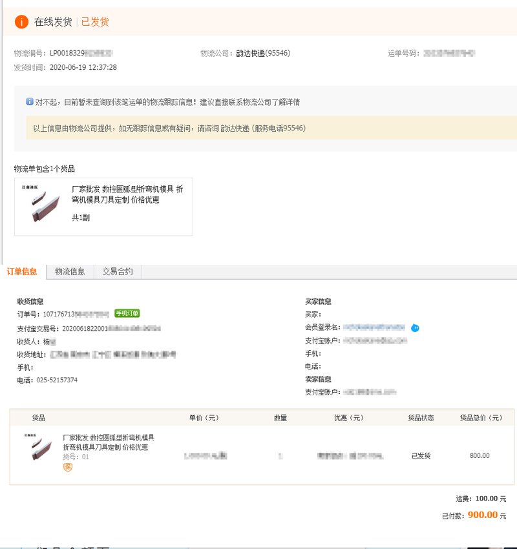Image resolution: width=517 pixels, height=549 pixels.
Task: Click the green 手机订单 badge
Action: (x=127, y=313)
